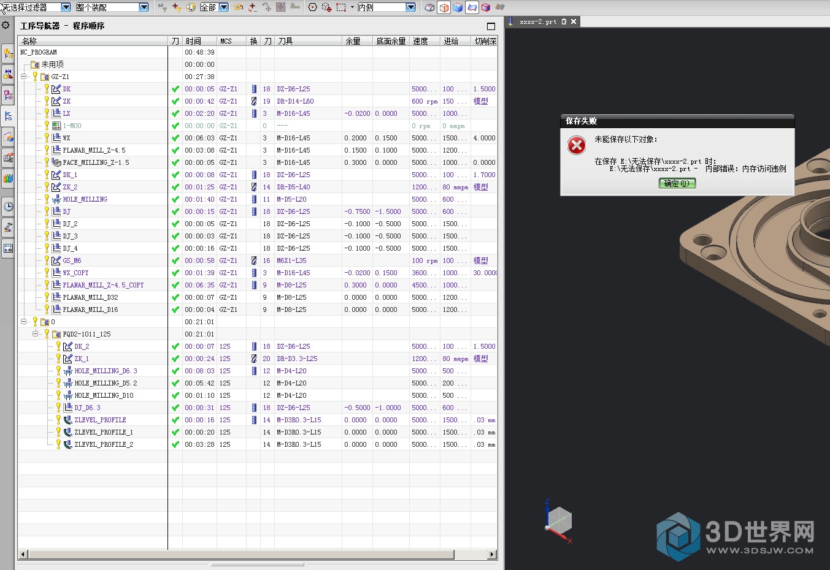Viewport: 830px width, 570px height.
Task: Click the undock icon on xxxx-2.prt tab
Action: 564,21
